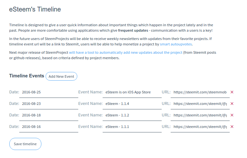
Task: Follow the automatic project updates tool link
Action: (x=125, y=52)
